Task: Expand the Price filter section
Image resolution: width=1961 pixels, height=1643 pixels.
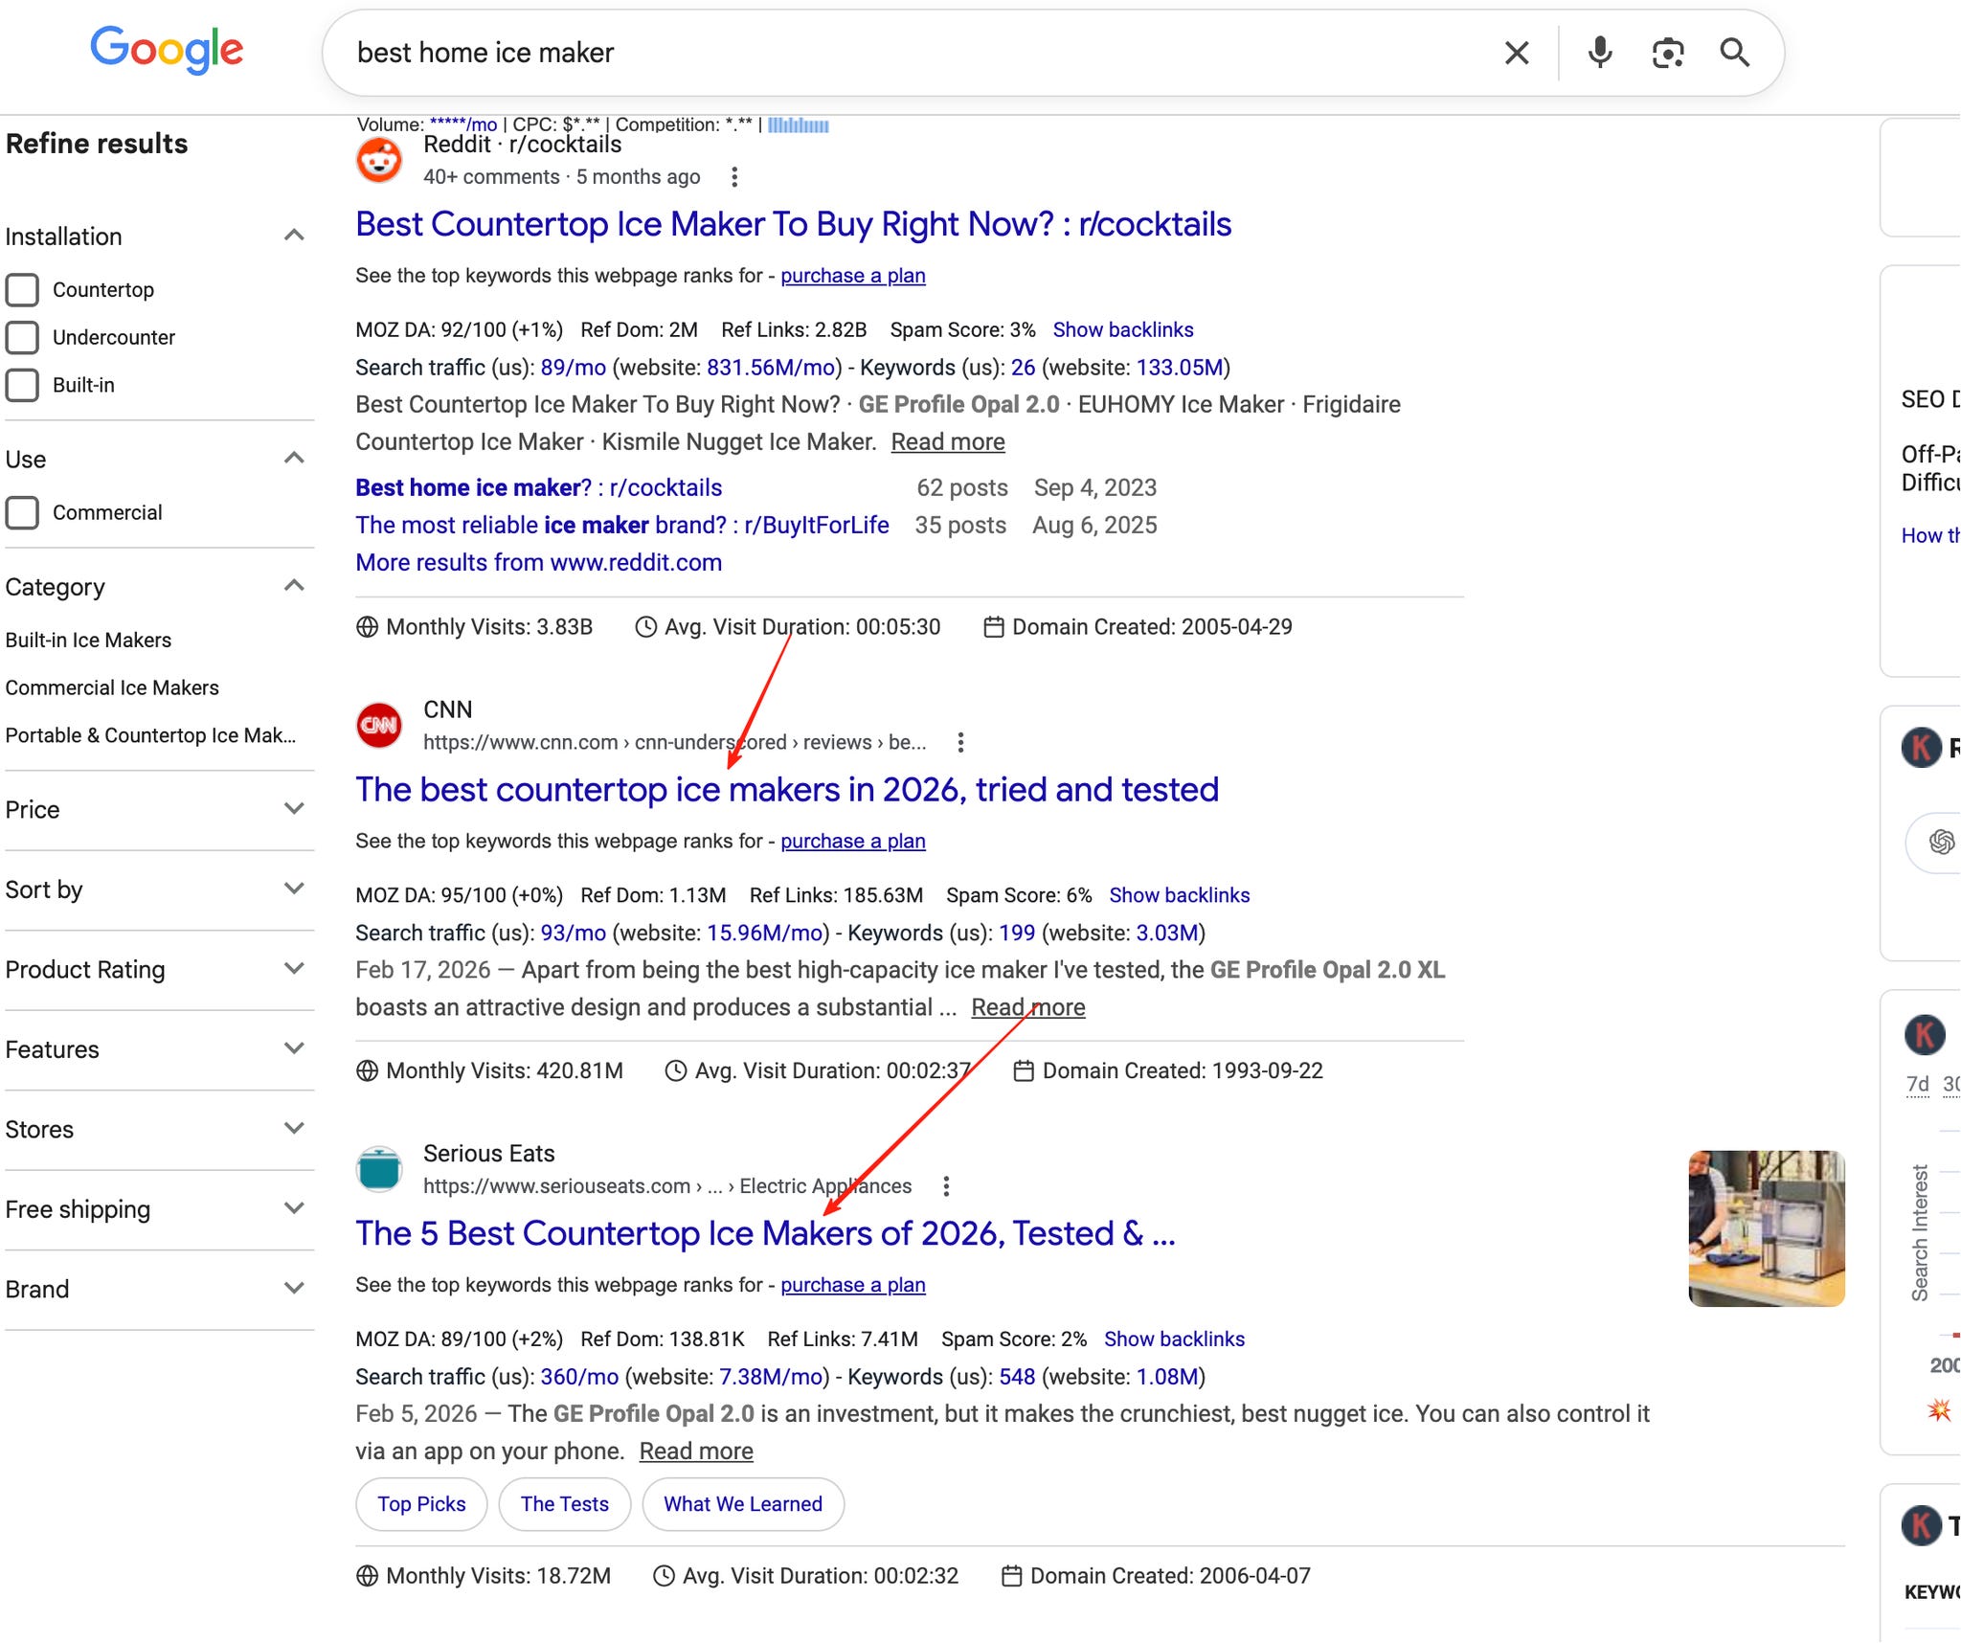Action: pos(294,809)
